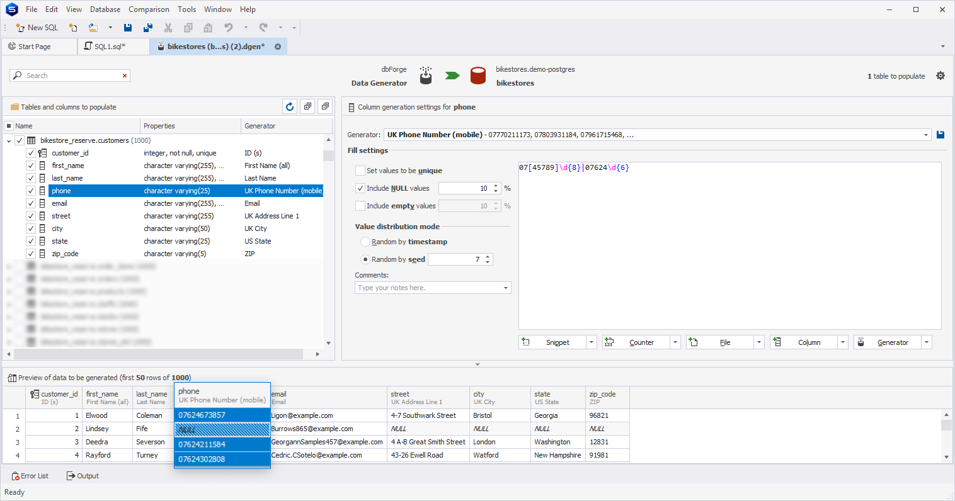The image size is (955, 501).
Task: Click the Paste icon in toolbar
Action: (x=208, y=28)
